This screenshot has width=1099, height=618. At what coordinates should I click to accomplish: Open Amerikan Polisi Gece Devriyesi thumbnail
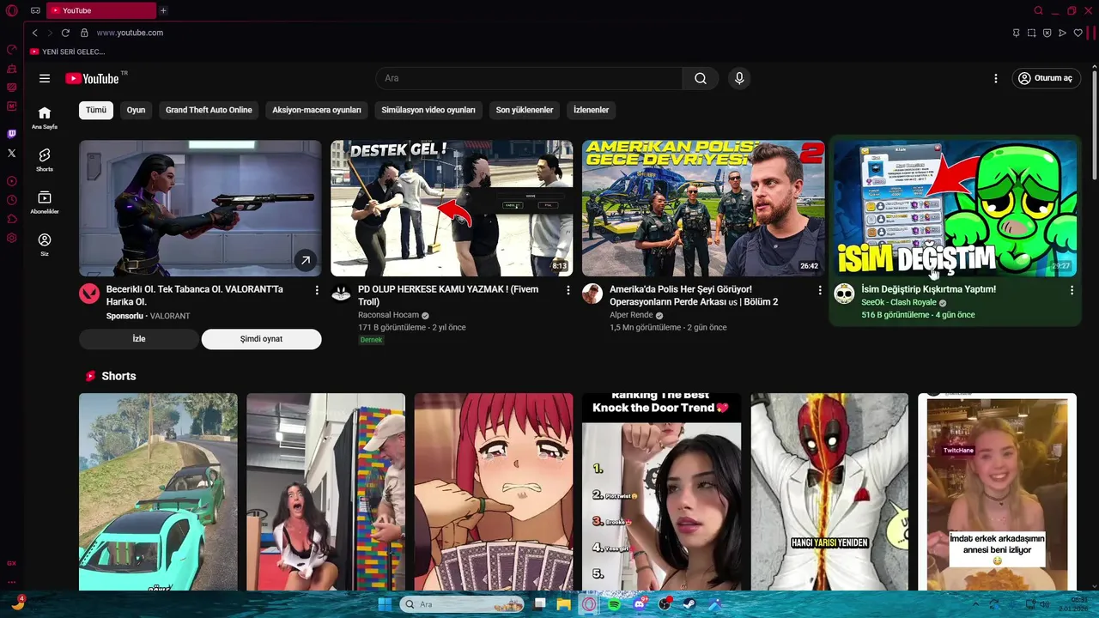pos(703,209)
